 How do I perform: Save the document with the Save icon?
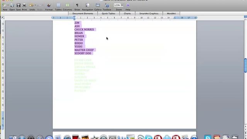point(19,5)
